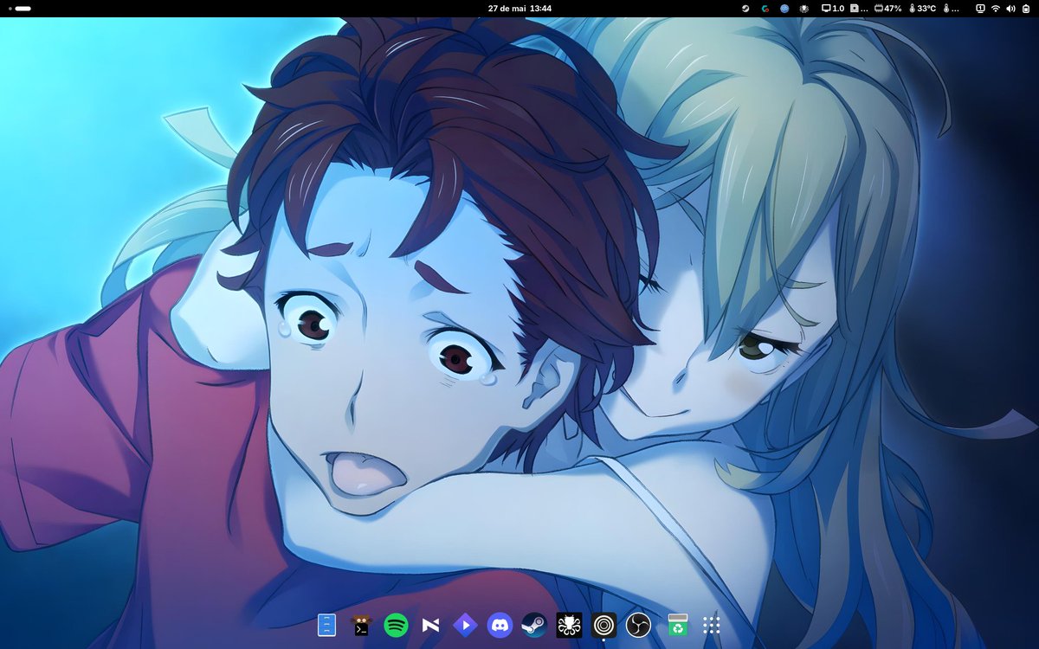Open the Wi-Fi network status icon
The width and height of the screenshot is (1039, 649).
[996, 9]
